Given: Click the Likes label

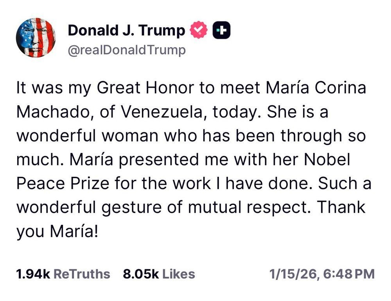Looking at the screenshot, I should pos(179,274).
